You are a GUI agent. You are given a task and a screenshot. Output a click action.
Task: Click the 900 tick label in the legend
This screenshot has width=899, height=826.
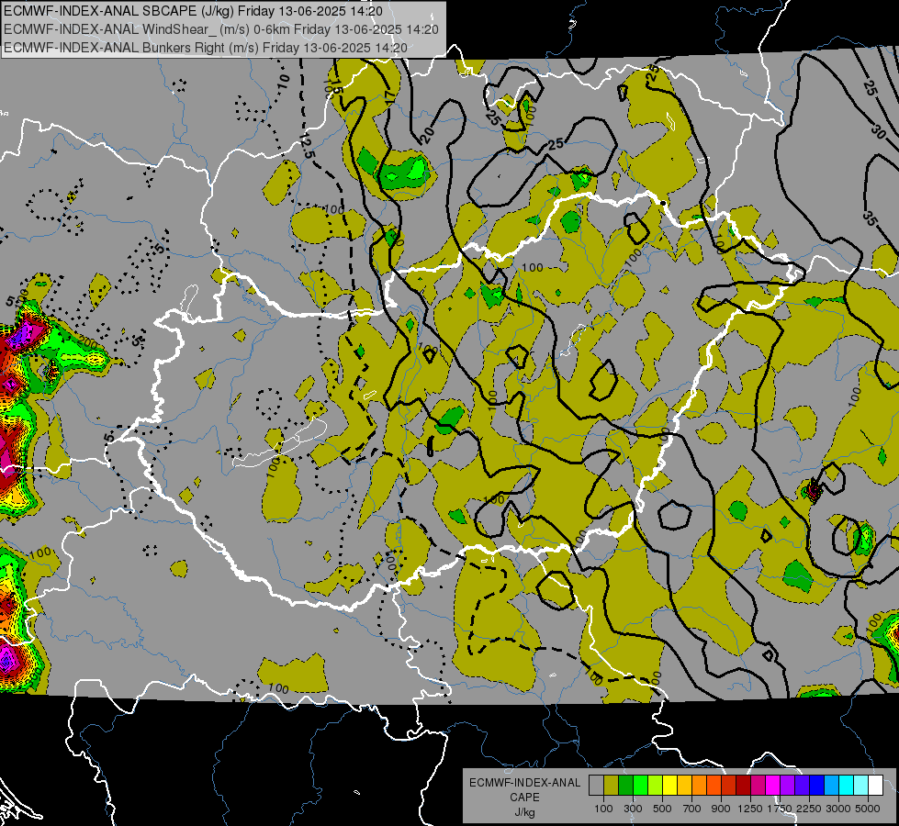pyautogui.click(x=721, y=809)
